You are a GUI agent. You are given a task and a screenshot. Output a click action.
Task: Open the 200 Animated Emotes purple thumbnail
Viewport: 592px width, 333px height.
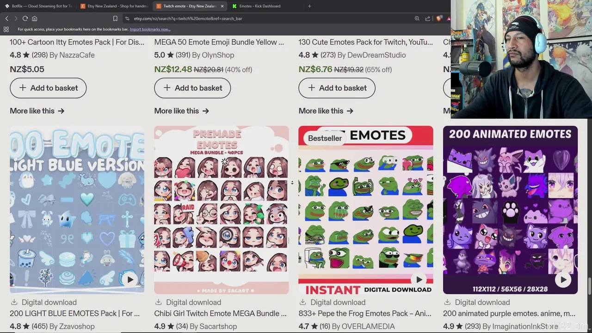coord(510,210)
